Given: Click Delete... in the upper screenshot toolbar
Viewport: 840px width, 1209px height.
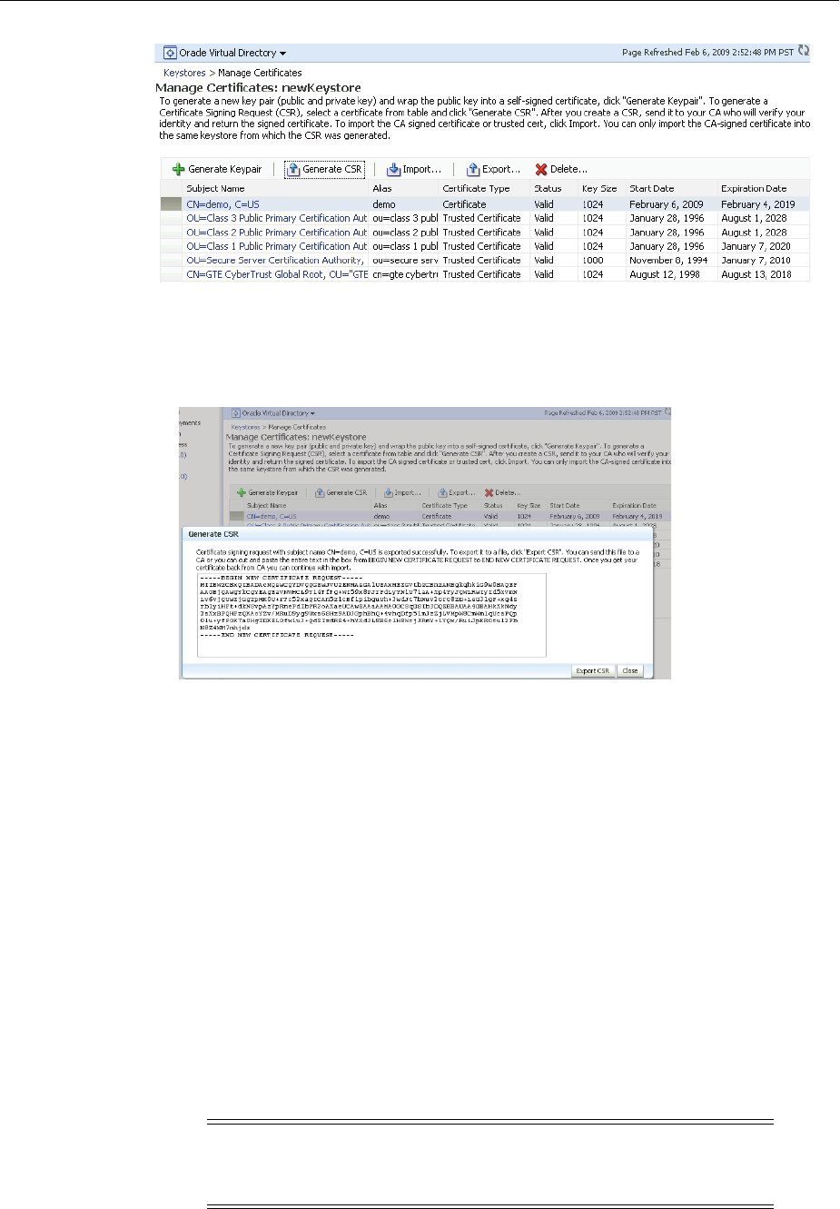Looking at the screenshot, I should point(561,169).
